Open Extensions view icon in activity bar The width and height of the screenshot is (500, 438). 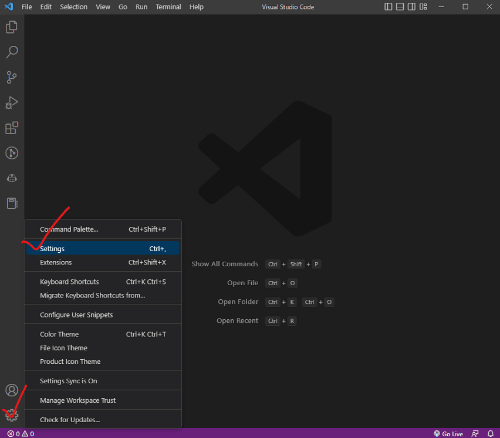pos(12,128)
